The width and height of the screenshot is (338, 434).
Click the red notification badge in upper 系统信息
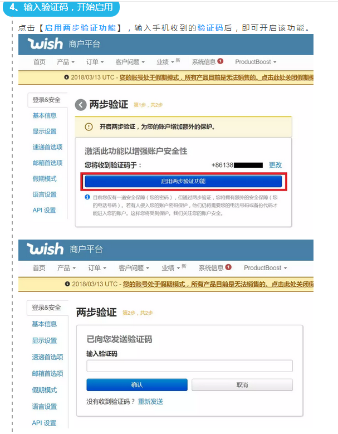(x=220, y=61)
